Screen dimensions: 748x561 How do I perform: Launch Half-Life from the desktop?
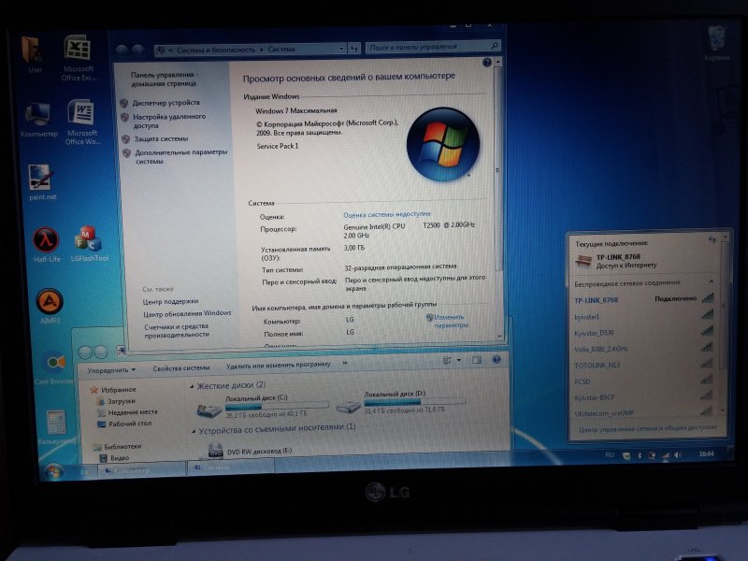(x=46, y=239)
